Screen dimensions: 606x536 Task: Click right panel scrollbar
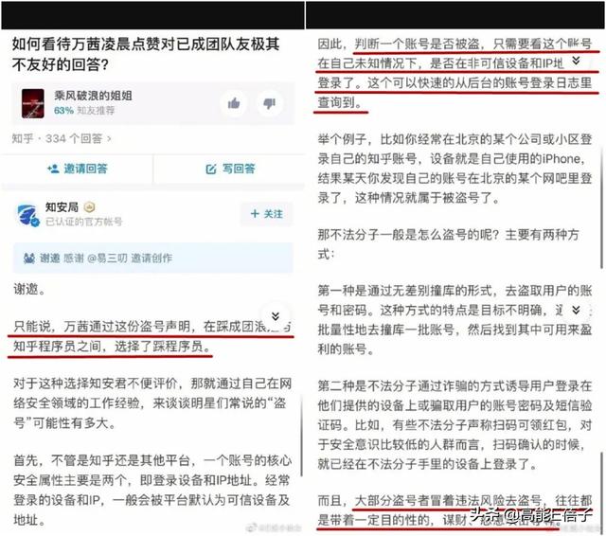pos(602,208)
